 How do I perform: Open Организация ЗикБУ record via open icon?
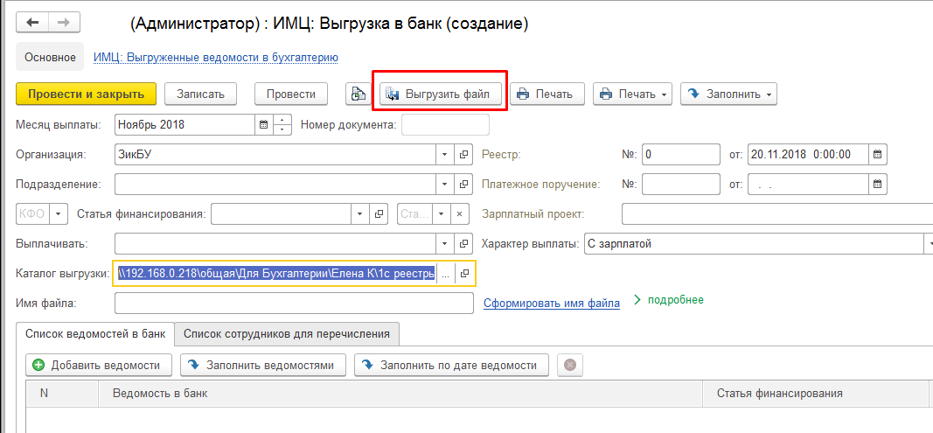tap(463, 154)
